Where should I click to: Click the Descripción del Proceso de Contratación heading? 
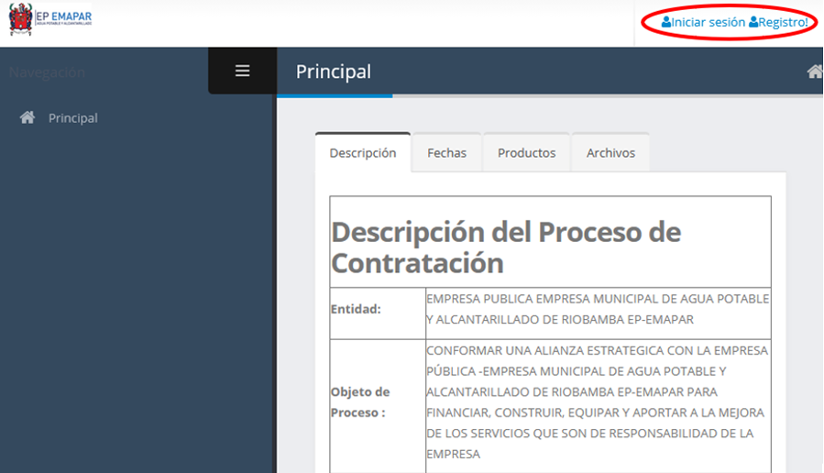(505, 247)
